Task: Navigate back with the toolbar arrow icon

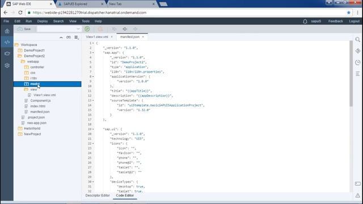Action: click(125, 29)
